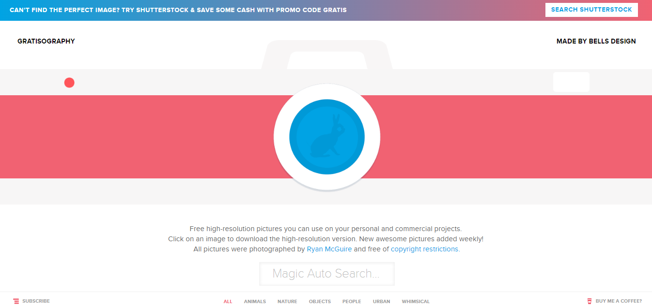Select the ALL category filter
The image size is (652, 307).
[x=228, y=302]
